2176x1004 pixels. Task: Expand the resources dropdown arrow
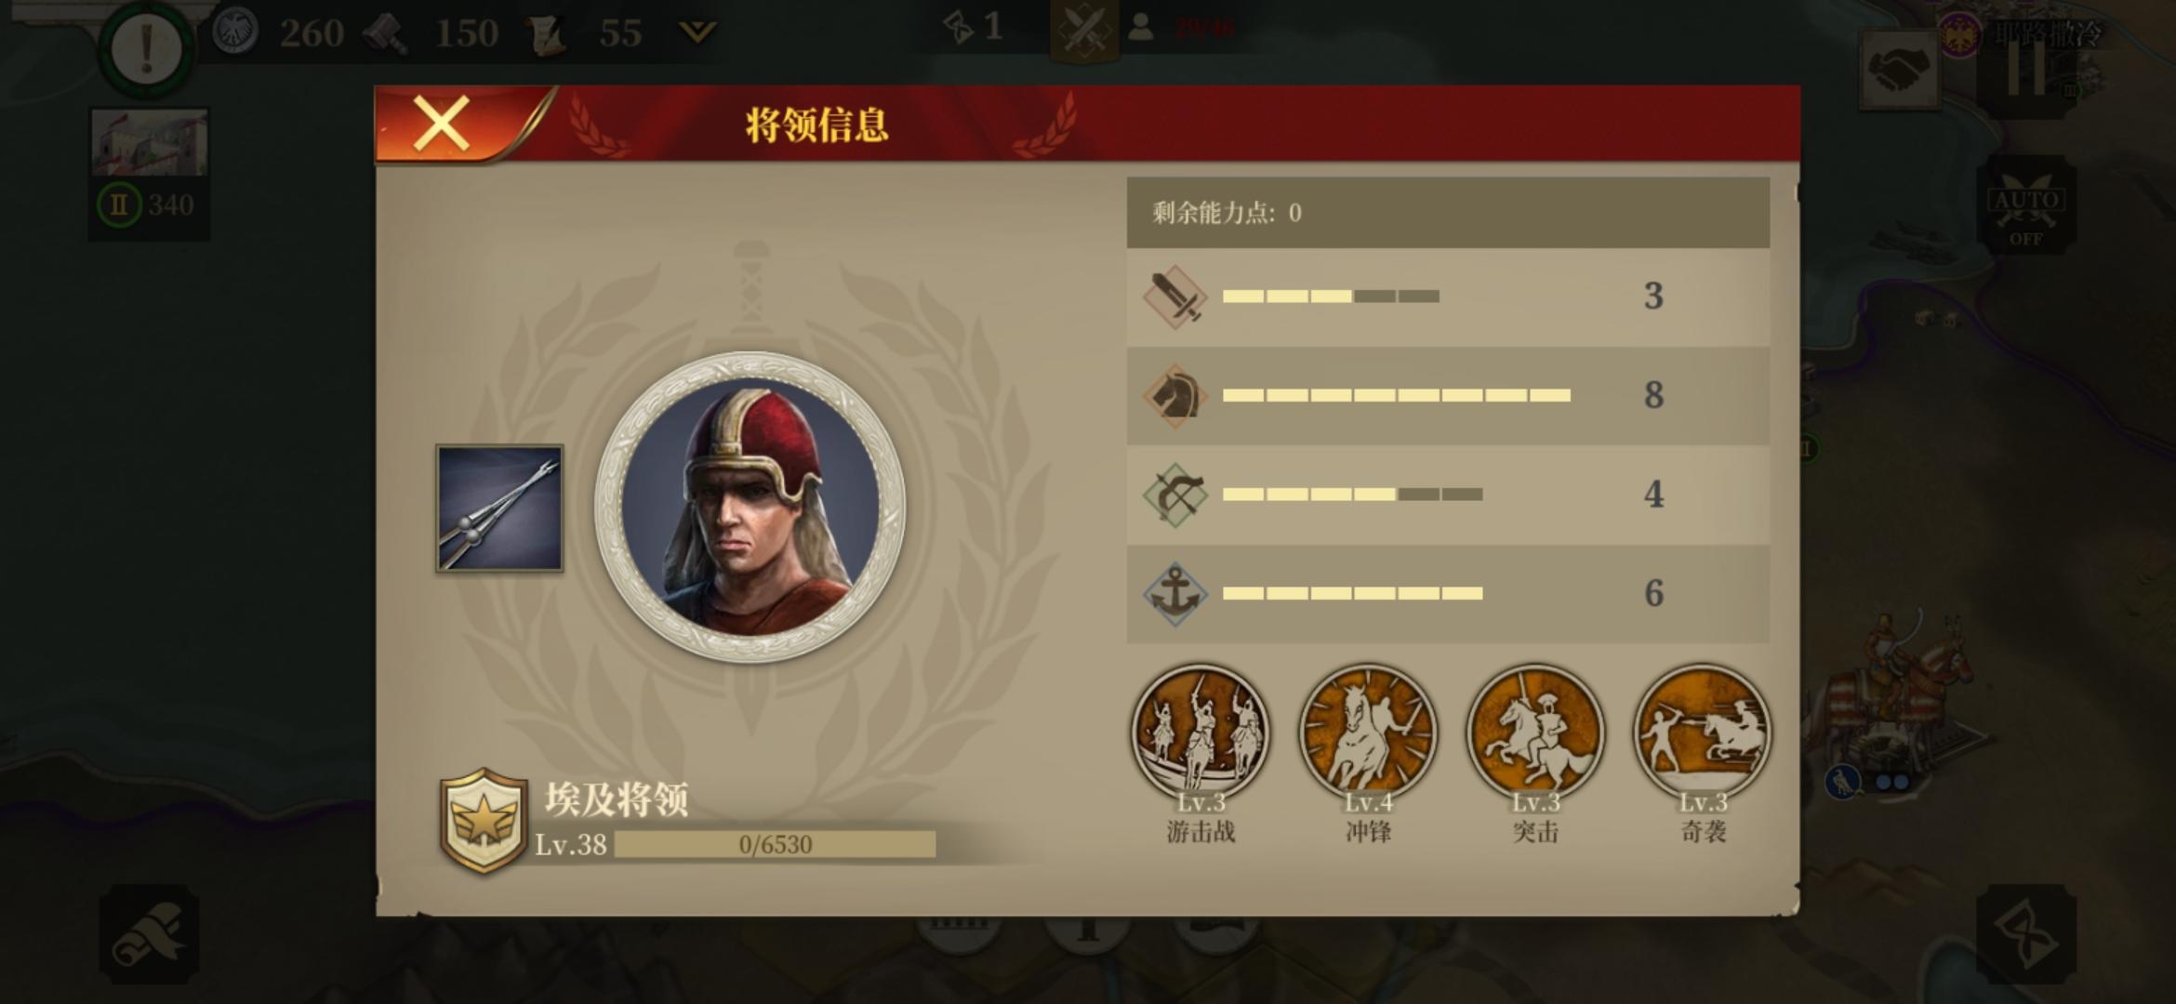pyautogui.click(x=697, y=33)
